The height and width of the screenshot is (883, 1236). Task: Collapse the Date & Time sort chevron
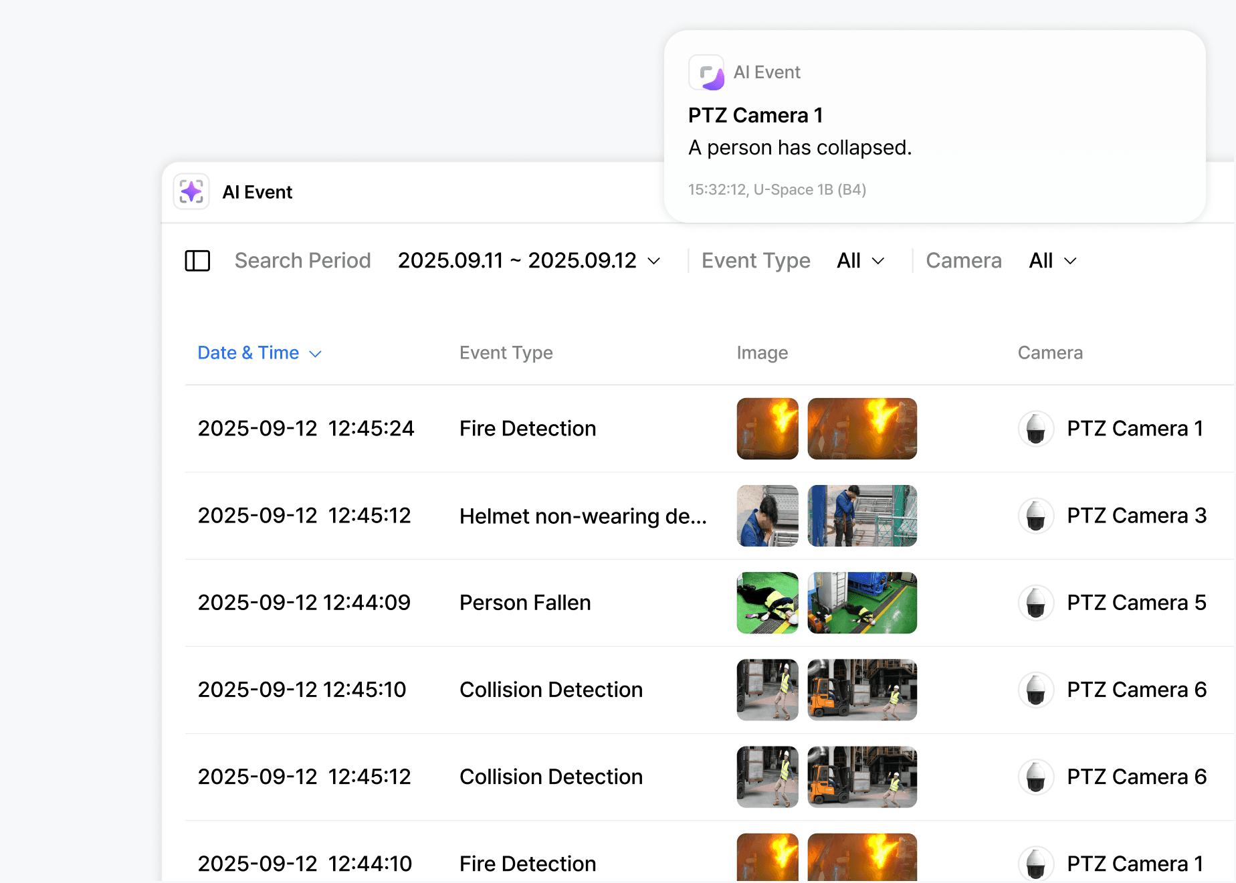coord(315,353)
